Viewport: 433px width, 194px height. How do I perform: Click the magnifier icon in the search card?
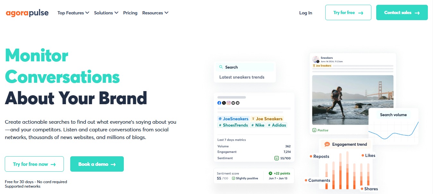(x=221, y=67)
